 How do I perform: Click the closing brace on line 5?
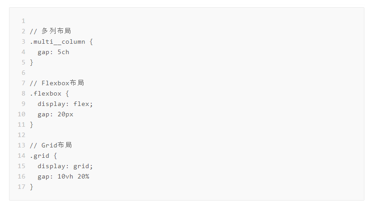point(32,63)
